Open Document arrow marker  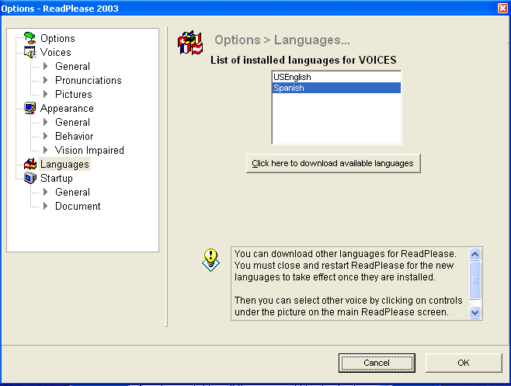(46, 206)
